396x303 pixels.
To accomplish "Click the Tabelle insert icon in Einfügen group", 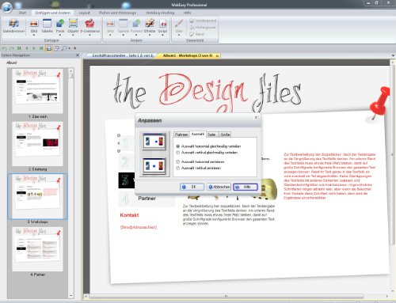I will point(47,24).
